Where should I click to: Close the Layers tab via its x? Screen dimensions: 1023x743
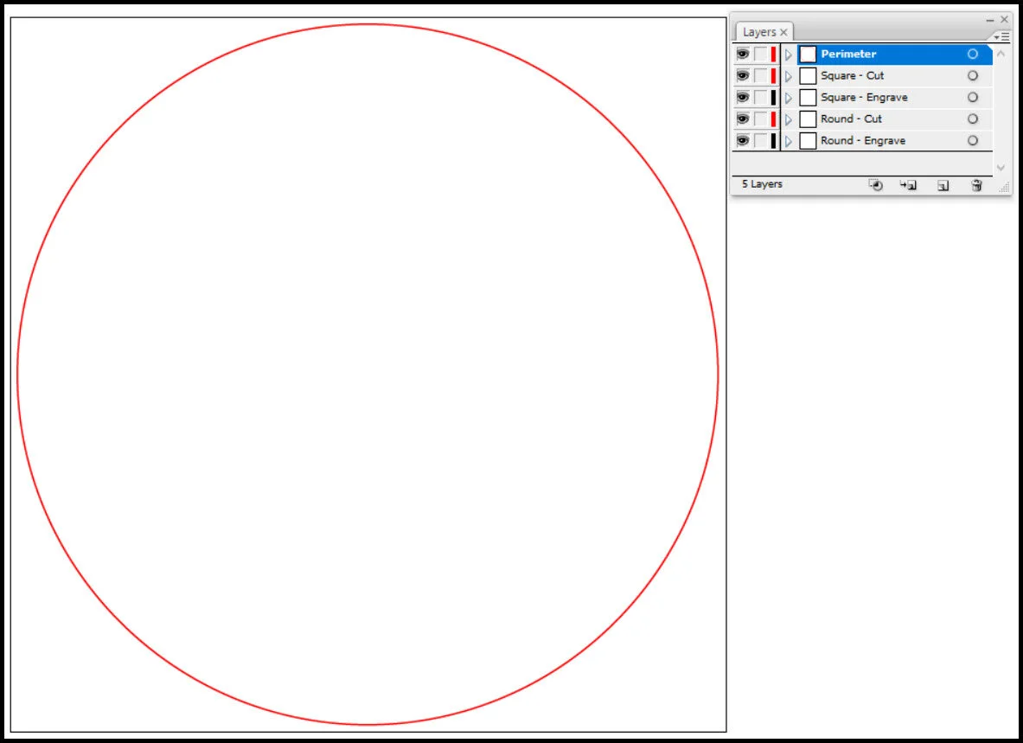783,32
